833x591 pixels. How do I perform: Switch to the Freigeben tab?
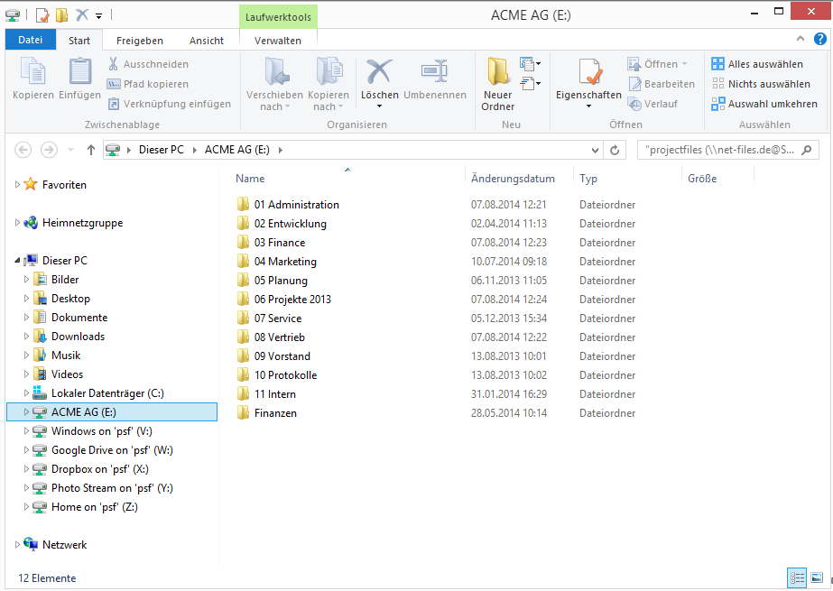tap(140, 41)
